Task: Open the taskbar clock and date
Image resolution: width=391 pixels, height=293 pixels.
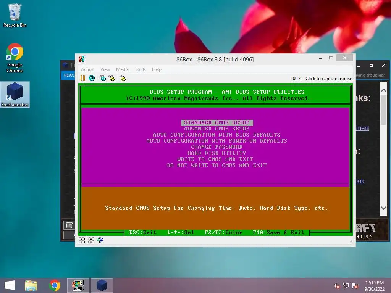Action: pos(374,286)
